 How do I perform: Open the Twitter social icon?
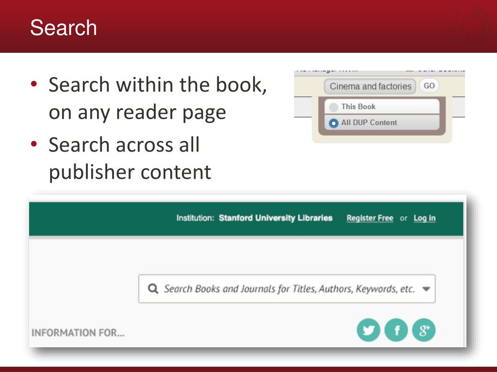coord(368,330)
